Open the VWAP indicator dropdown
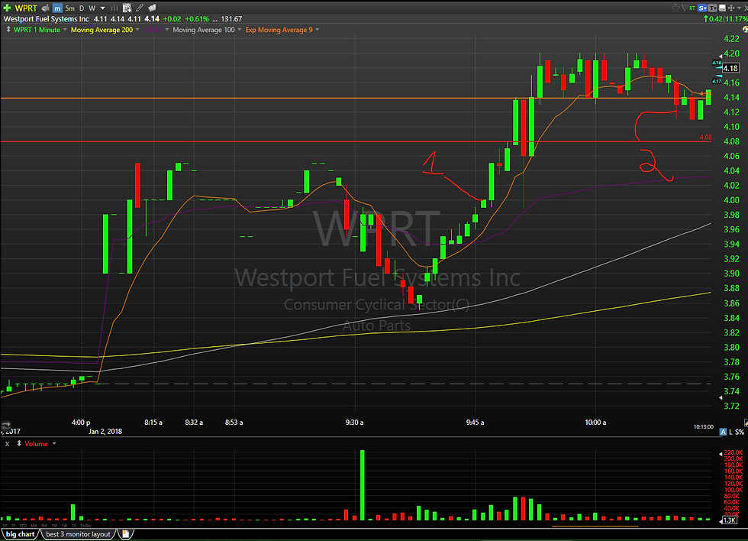 [167, 30]
